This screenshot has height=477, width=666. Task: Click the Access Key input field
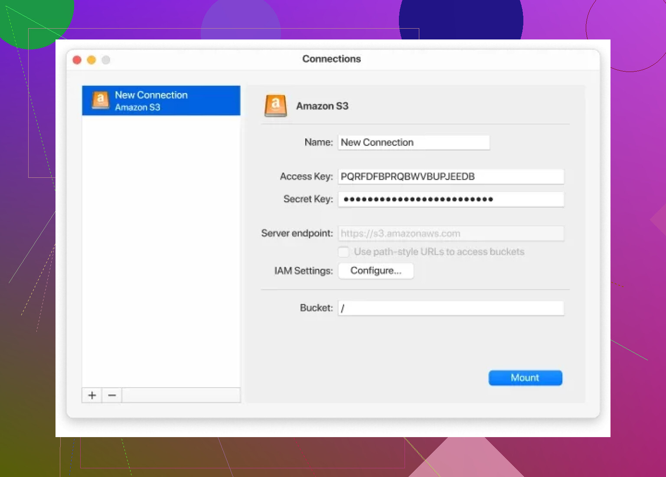tap(451, 176)
